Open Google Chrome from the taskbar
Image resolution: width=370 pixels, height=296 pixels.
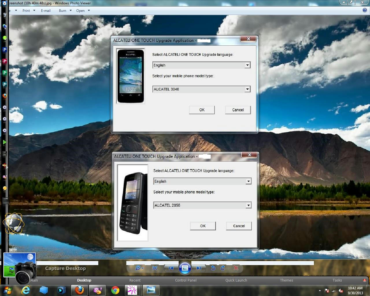(x=115, y=290)
